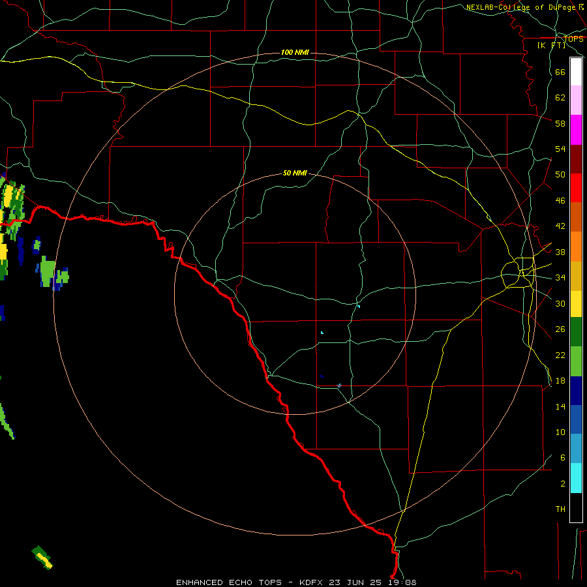
Task: Click the 100 NMI range ring label
Action: point(295,52)
